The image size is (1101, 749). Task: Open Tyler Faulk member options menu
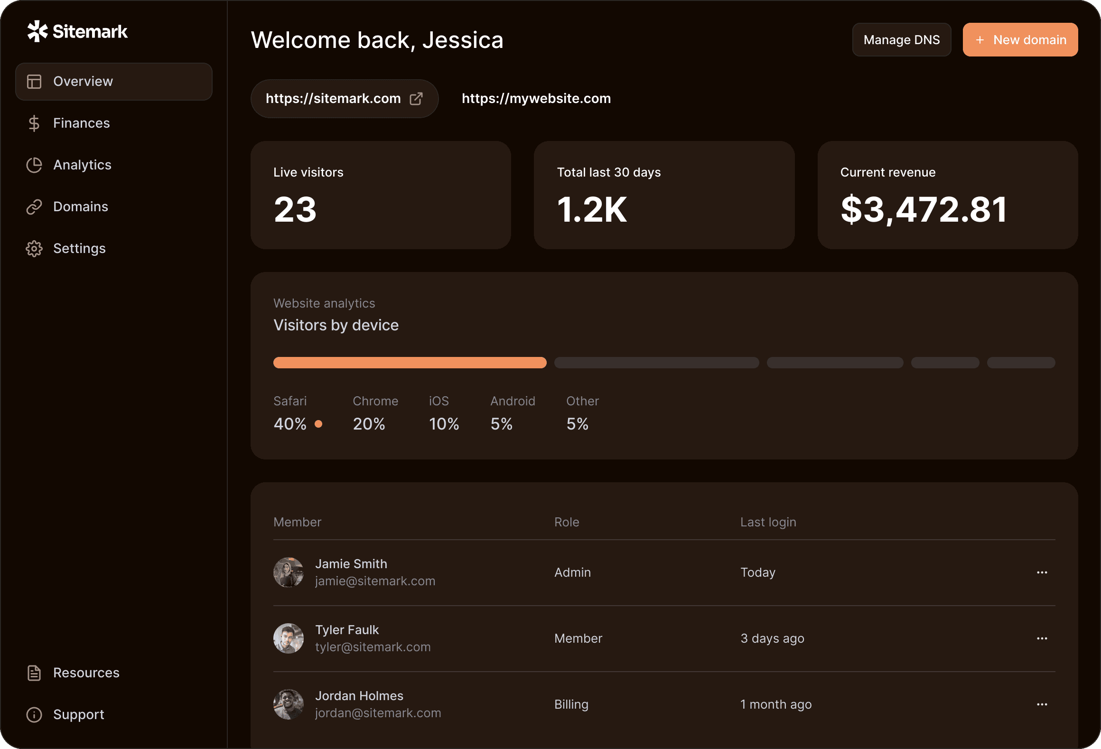[x=1042, y=638]
